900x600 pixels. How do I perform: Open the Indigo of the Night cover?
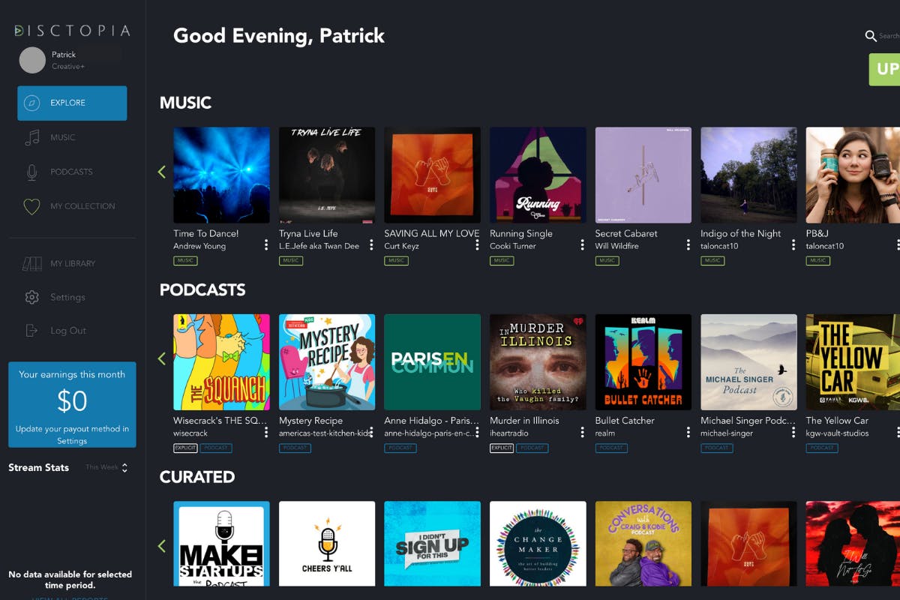tap(749, 175)
